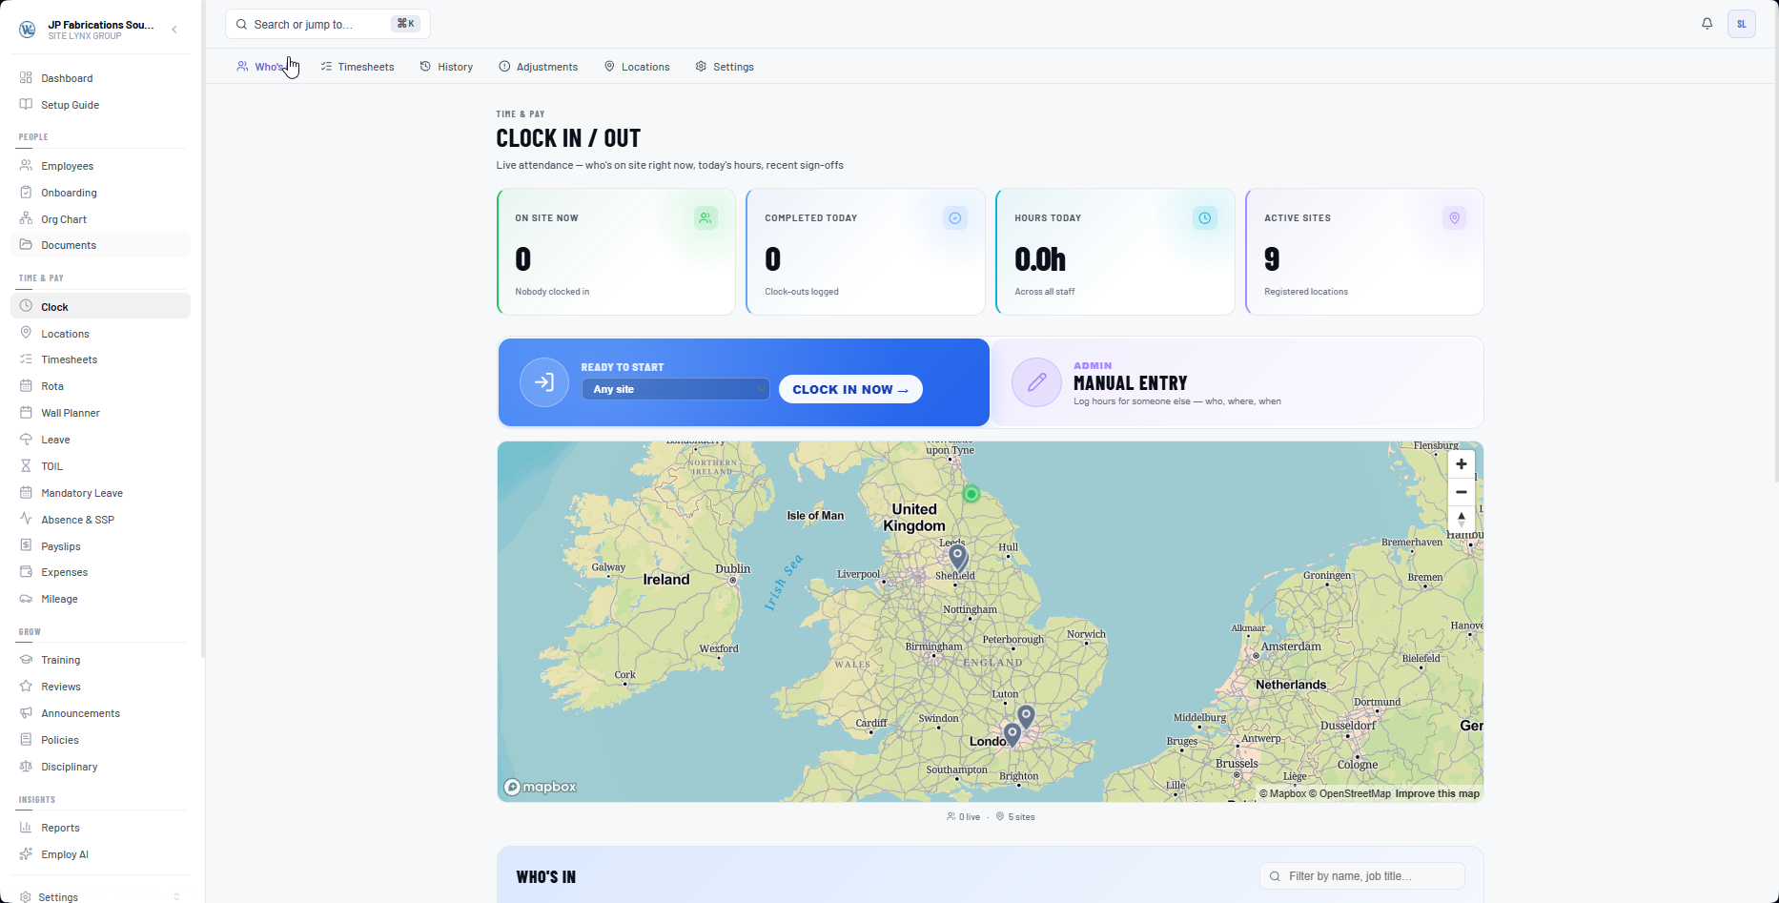Open the History tab
Image resolution: width=1779 pixels, height=903 pixels.
[446, 67]
